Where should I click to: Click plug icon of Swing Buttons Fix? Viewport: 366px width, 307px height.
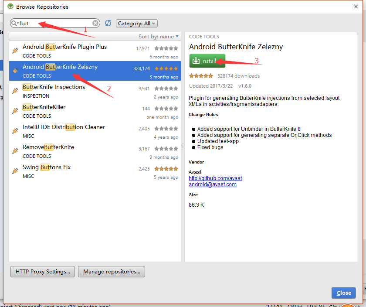pyautogui.click(x=15, y=171)
